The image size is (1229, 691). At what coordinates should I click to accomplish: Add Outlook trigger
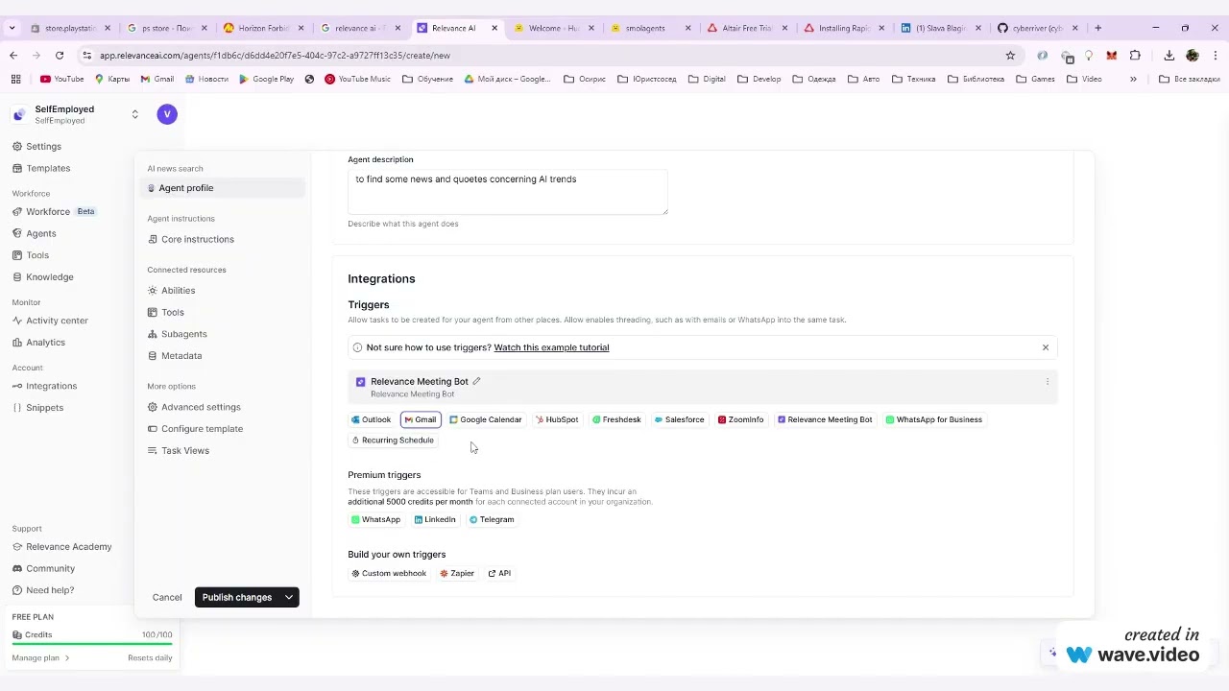(x=372, y=419)
